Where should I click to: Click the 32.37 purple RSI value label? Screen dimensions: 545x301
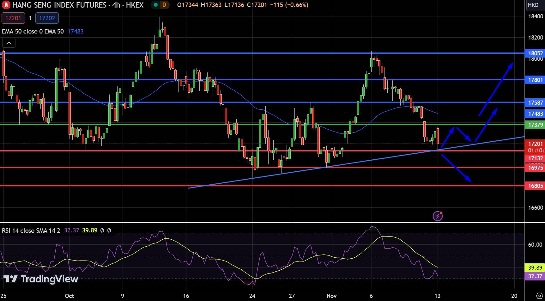coord(535,276)
